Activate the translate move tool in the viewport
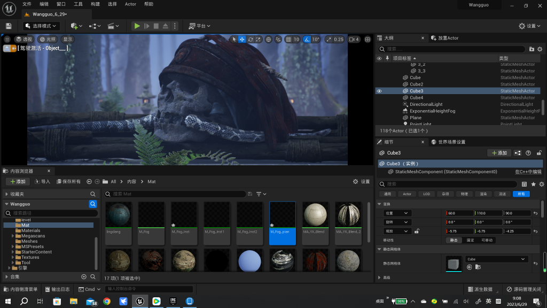This screenshot has width=547, height=308. click(x=242, y=40)
